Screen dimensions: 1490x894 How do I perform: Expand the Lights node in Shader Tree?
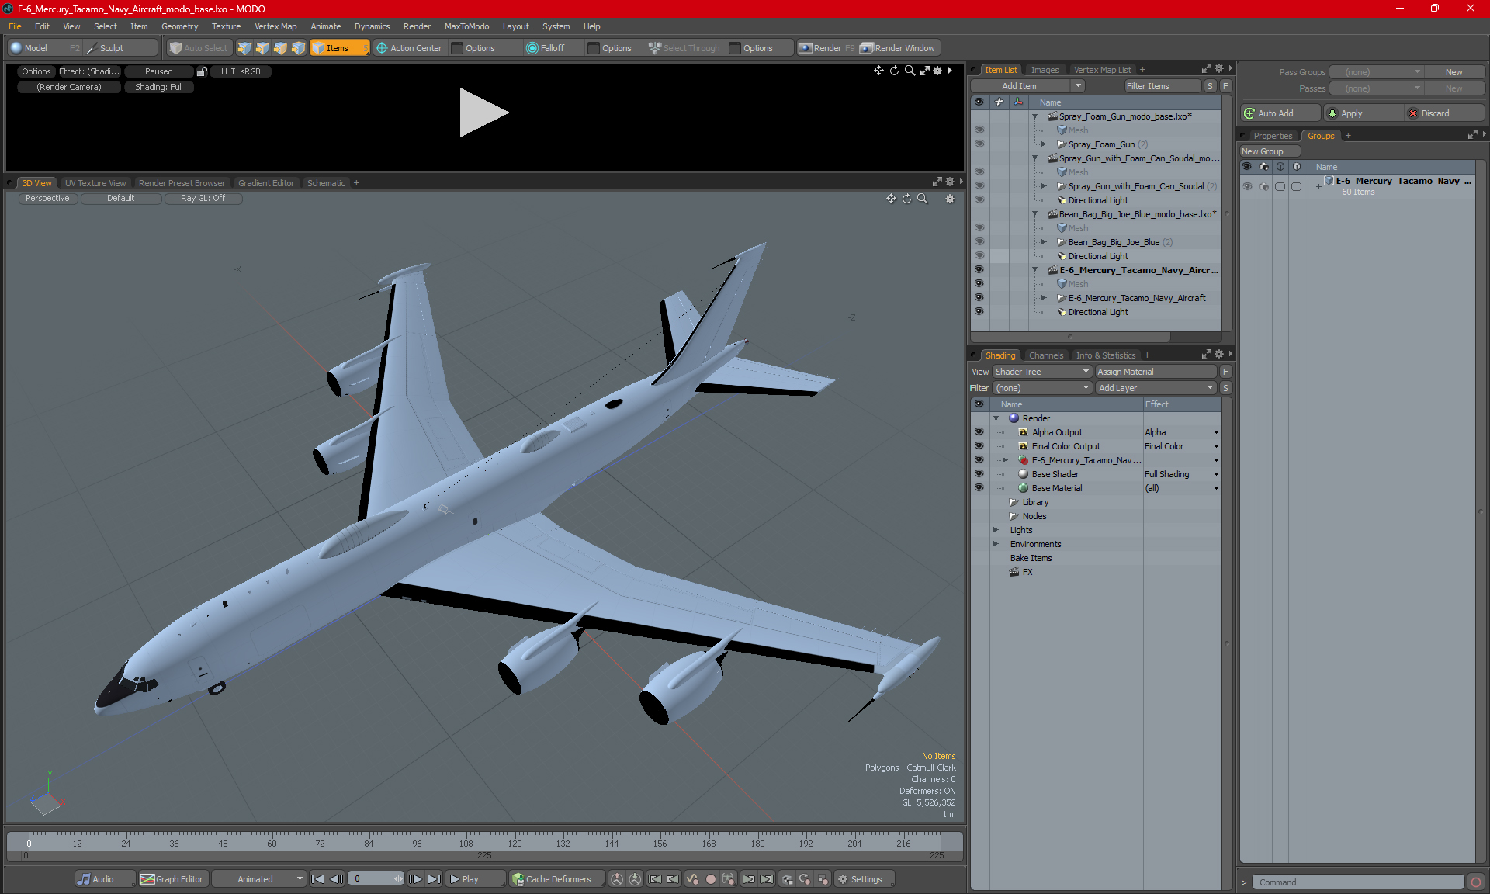[x=996, y=530]
